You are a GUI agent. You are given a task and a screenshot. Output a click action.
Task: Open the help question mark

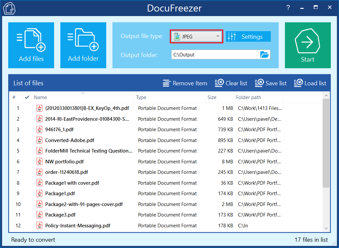[x=288, y=8]
